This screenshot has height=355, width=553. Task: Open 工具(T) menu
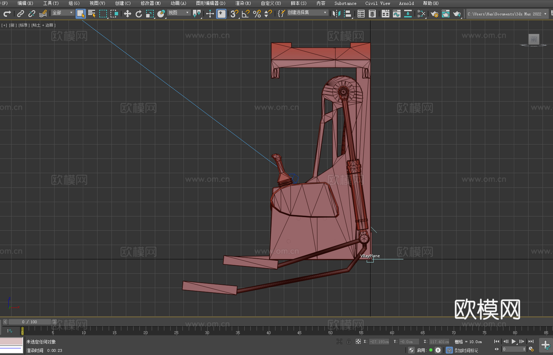[x=51, y=3]
